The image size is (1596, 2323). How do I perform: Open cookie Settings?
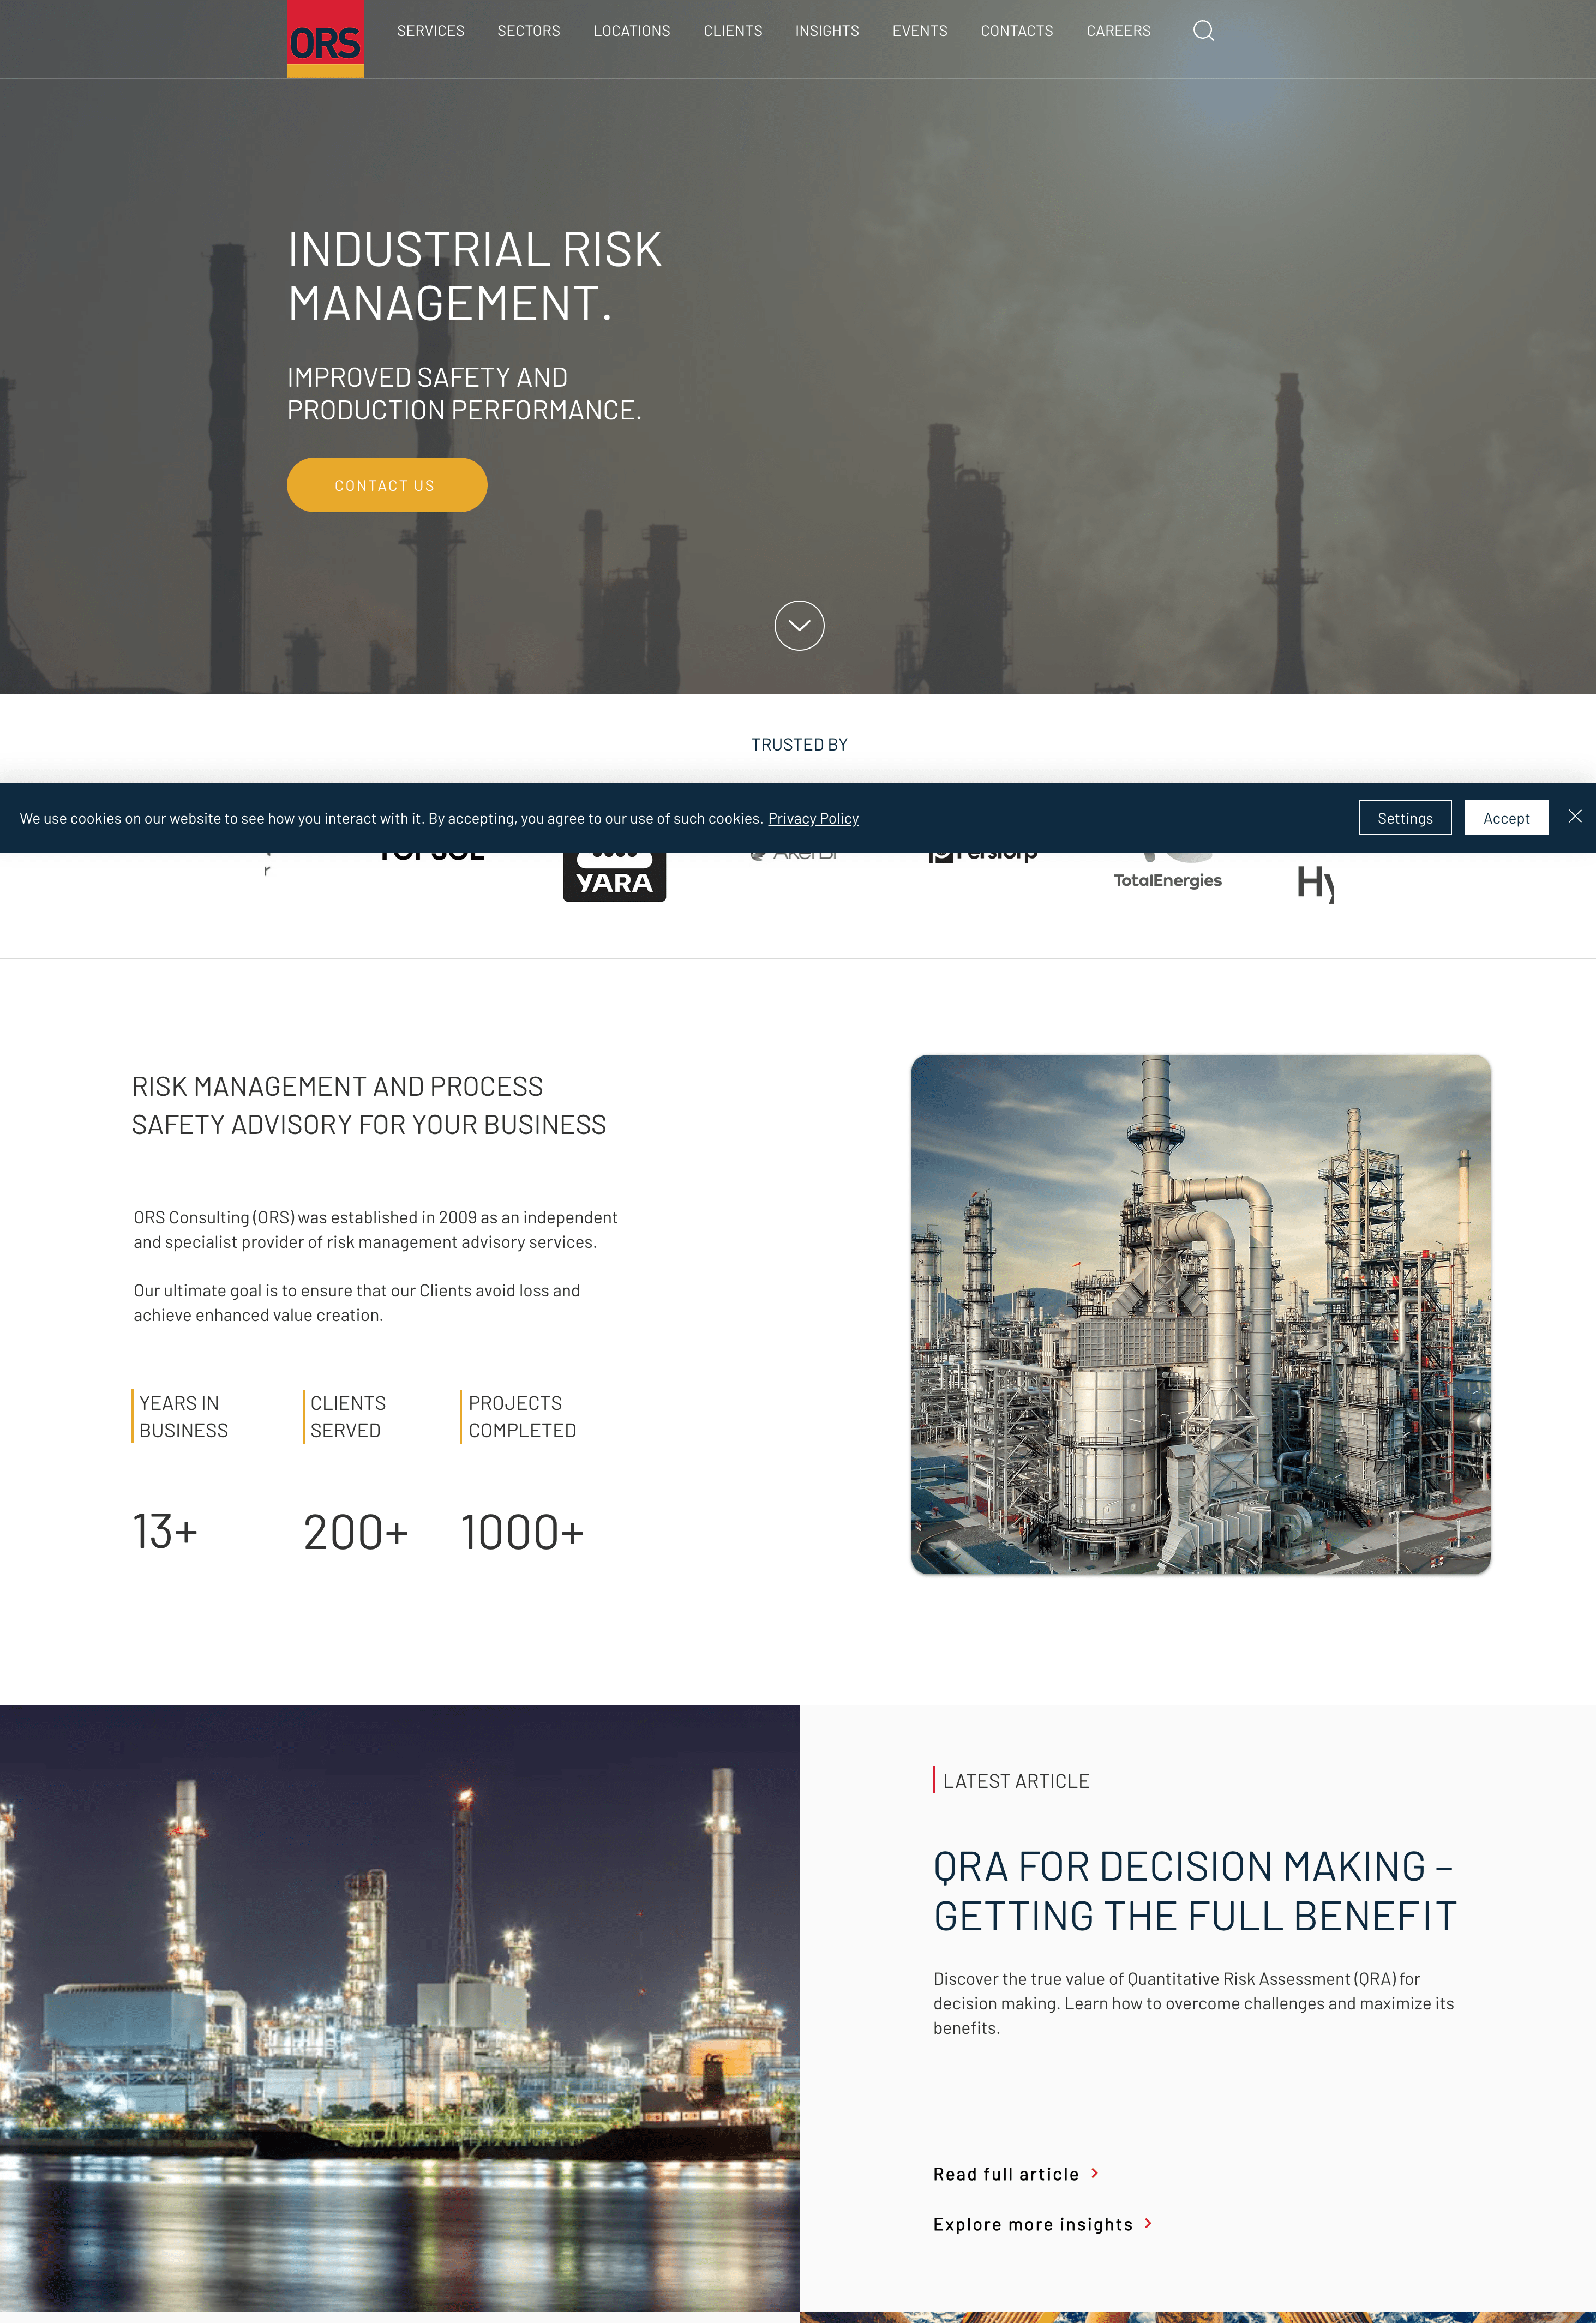(x=1404, y=818)
